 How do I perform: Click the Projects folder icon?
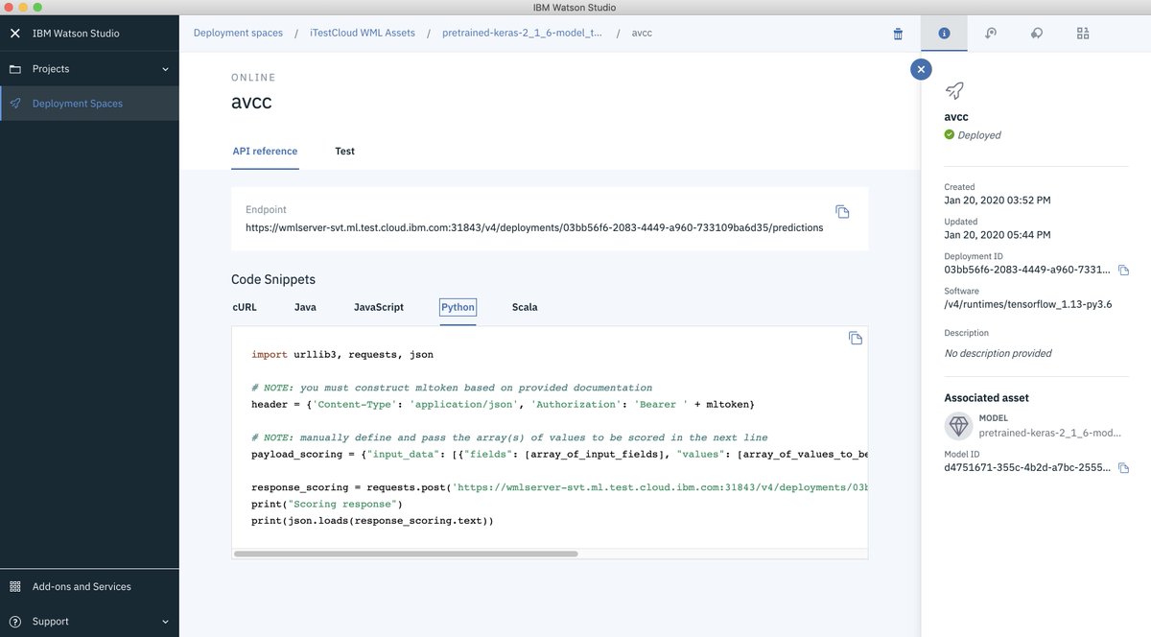[x=14, y=69]
